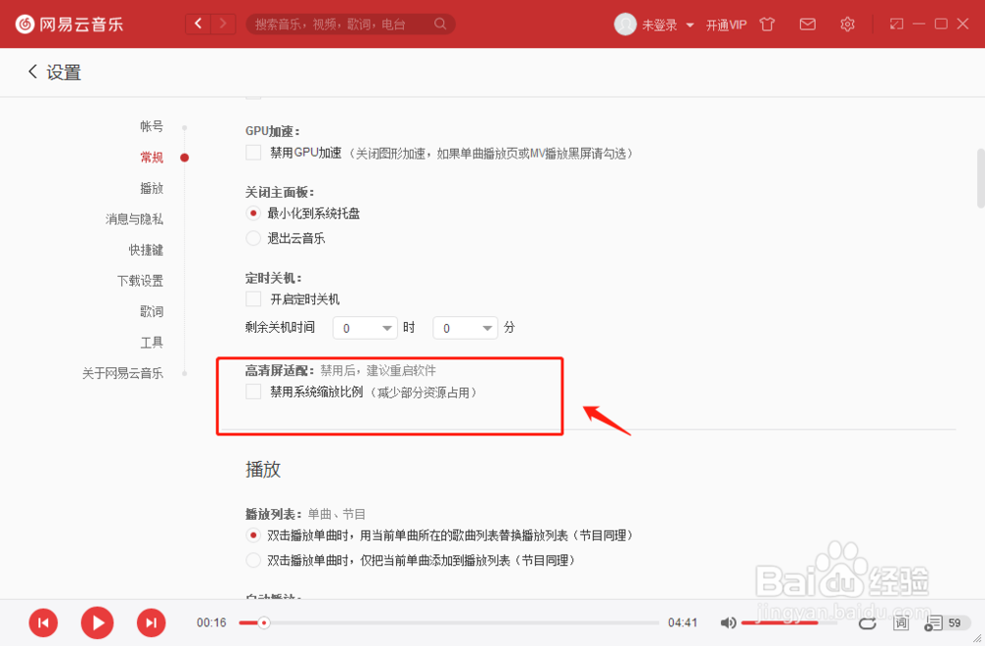Jump to 工具 settings section
This screenshot has height=646, width=985.
(x=152, y=342)
